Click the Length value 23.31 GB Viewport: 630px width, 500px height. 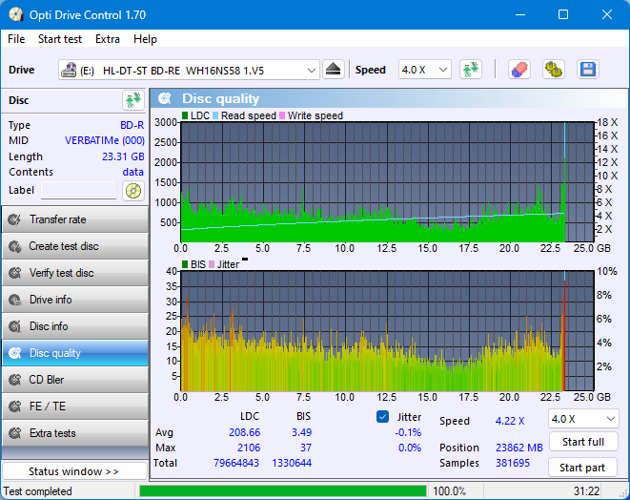click(123, 156)
